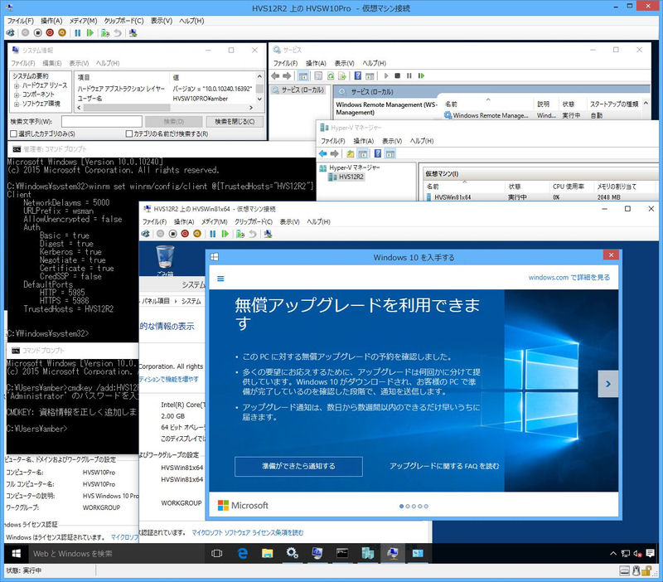Screen dimensions: 663x582
Task: Click orange Save icon in outer VM toolbar
Action: click(62, 33)
